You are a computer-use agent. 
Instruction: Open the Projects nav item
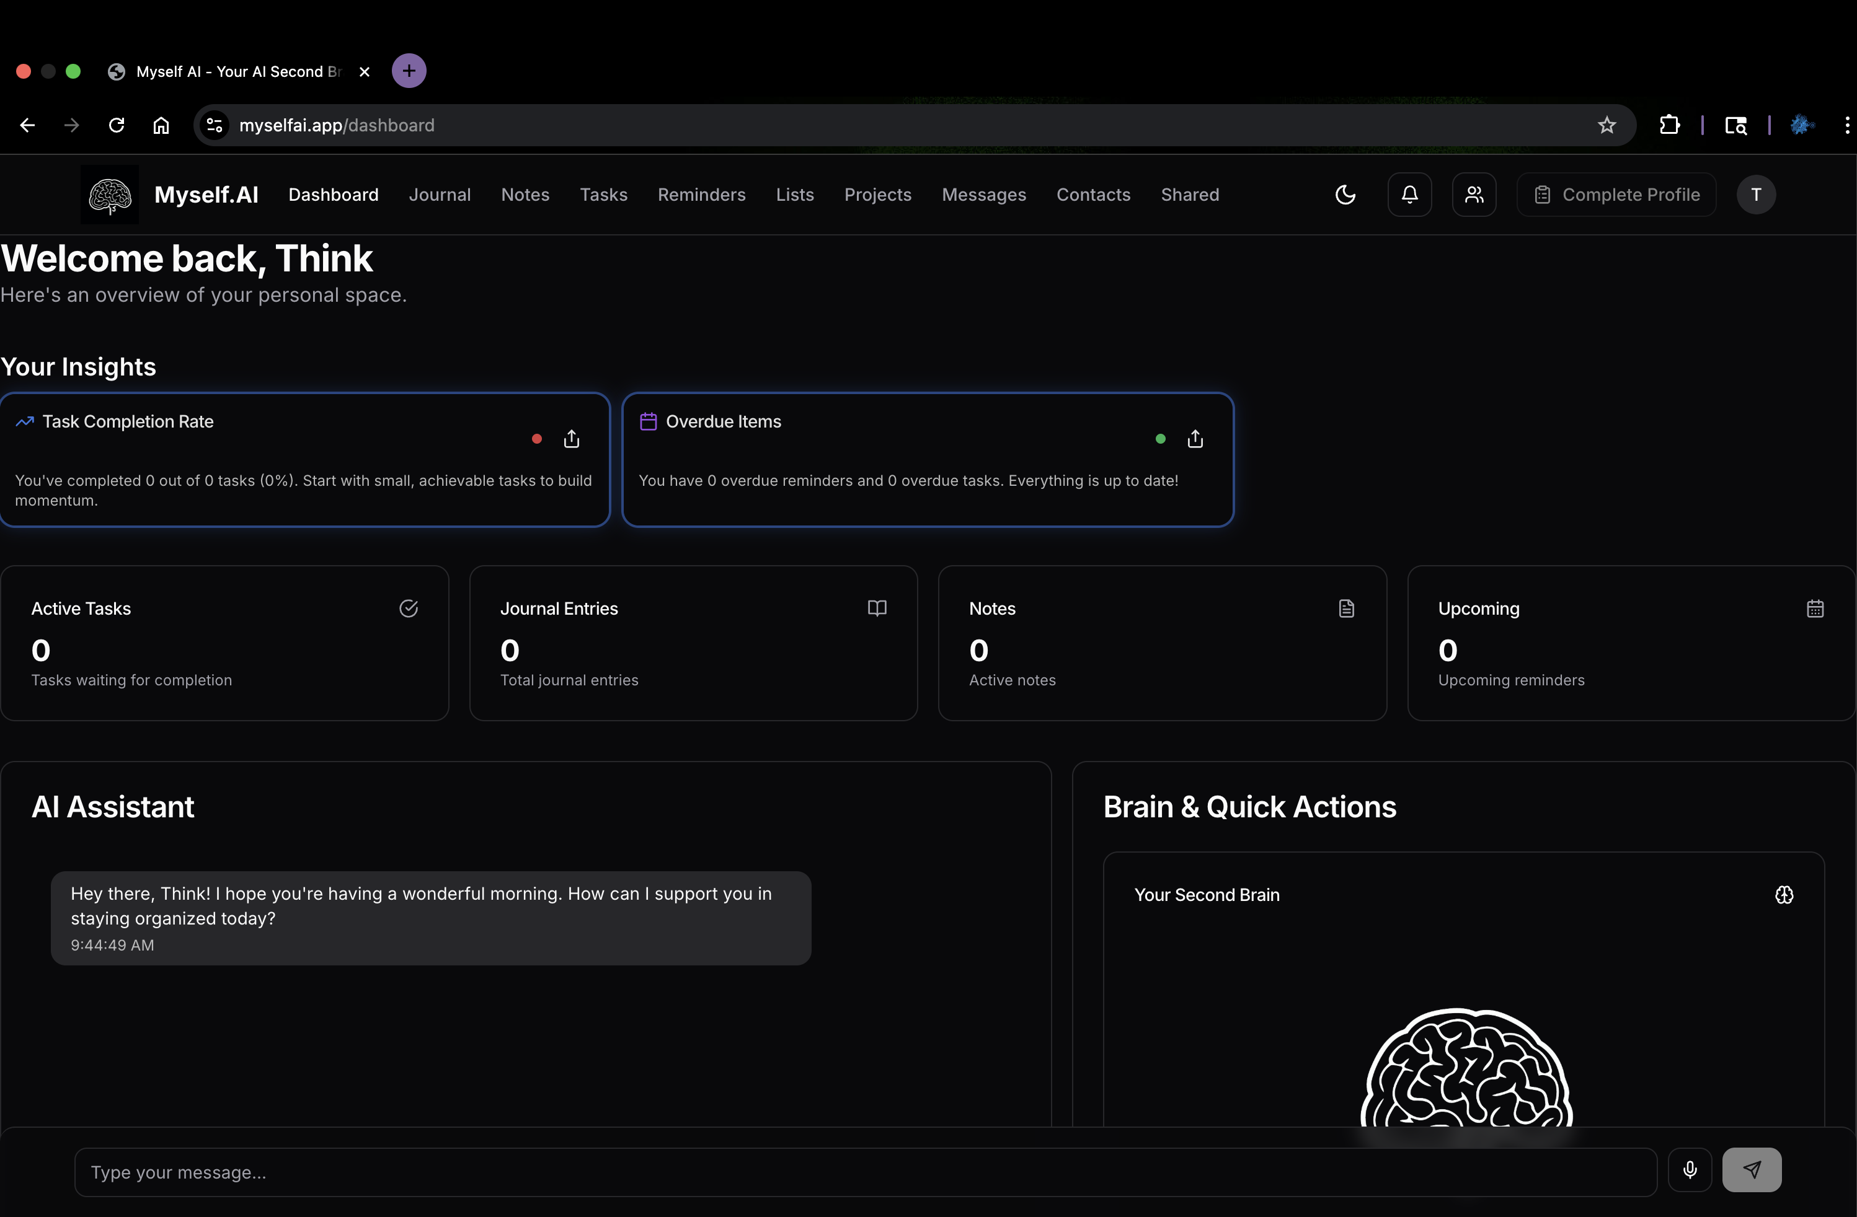click(878, 195)
